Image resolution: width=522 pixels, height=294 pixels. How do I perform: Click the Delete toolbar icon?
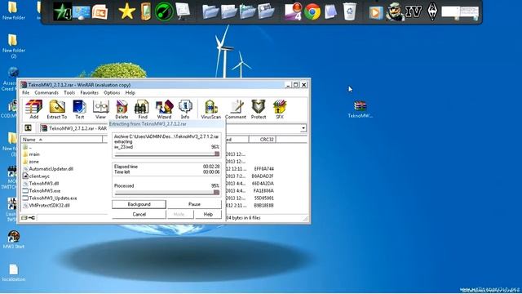point(122,109)
